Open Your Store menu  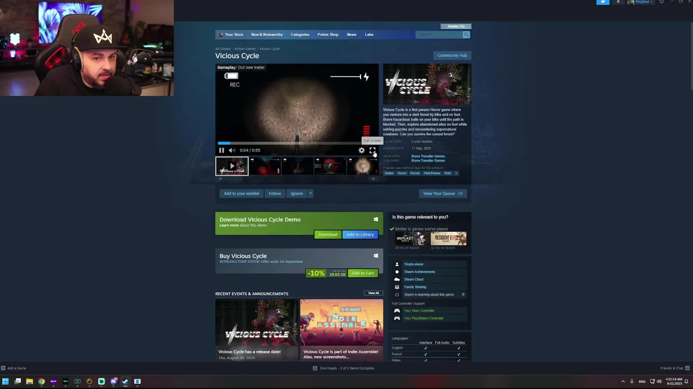coord(234,35)
